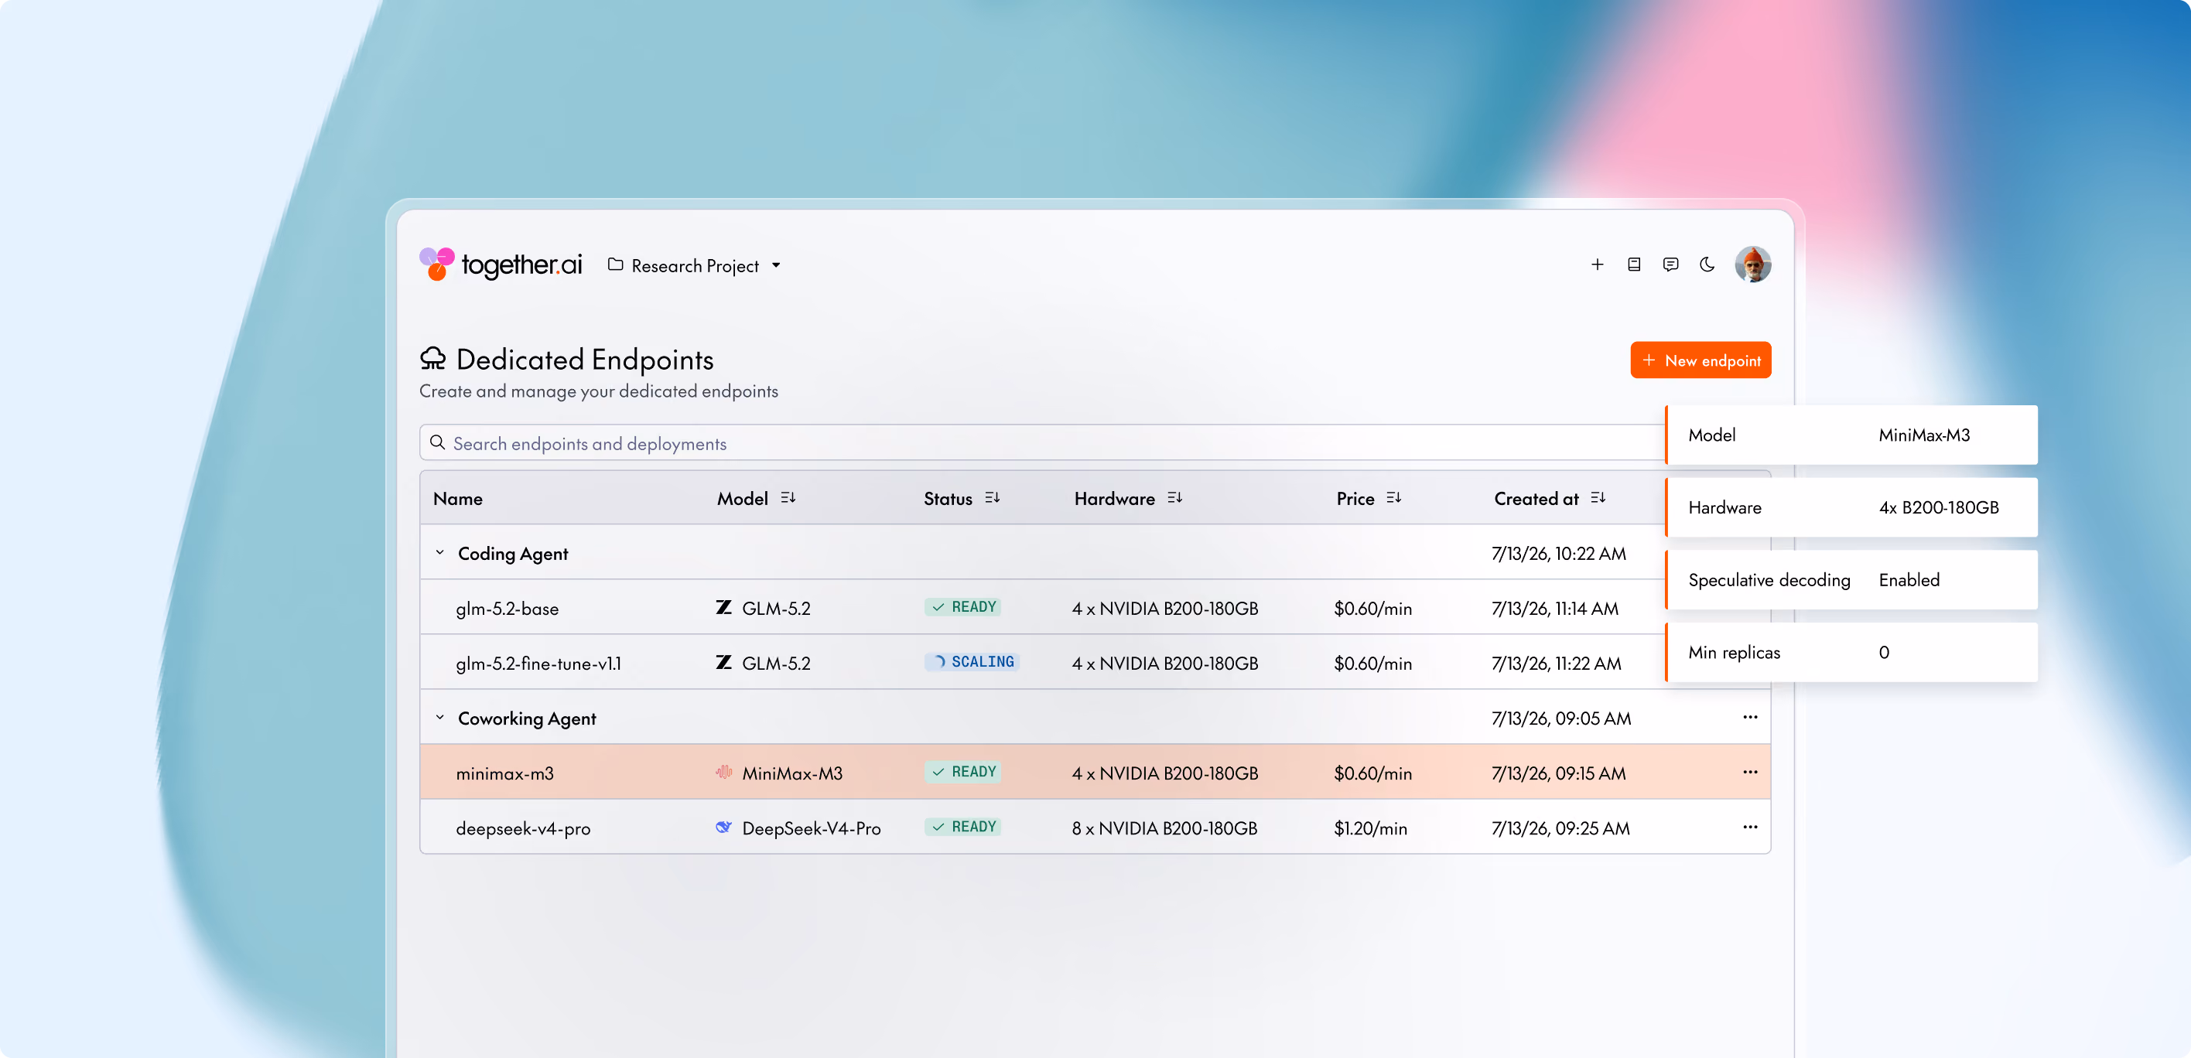Image resolution: width=2191 pixels, height=1058 pixels.
Task: Open the Research Project folder icon
Action: 615,264
